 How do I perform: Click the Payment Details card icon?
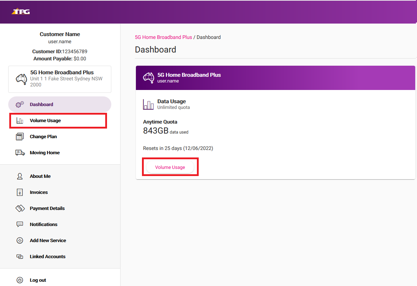(x=20, y=208)
